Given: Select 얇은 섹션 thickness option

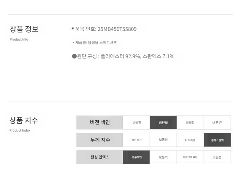Looking at the screenshot, I should point(136,140).
